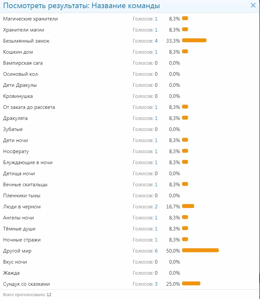Open vote count for Сундук со сказками

(156, 284)
